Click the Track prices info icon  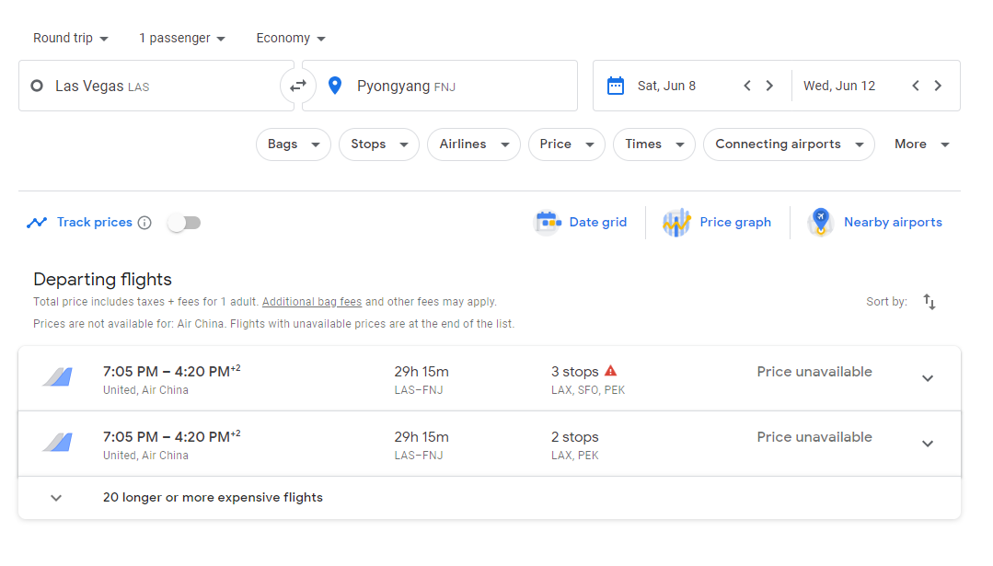coord(144,223)
